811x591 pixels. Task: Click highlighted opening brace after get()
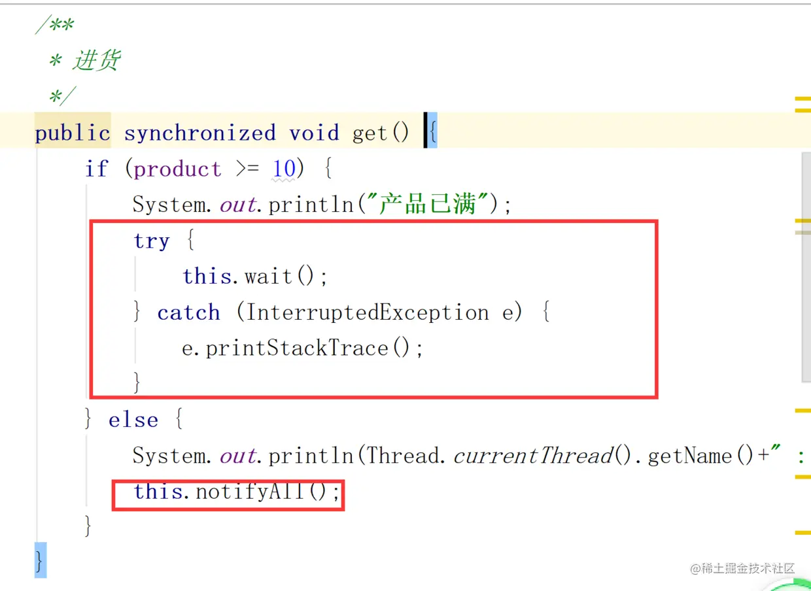(432, 131)
